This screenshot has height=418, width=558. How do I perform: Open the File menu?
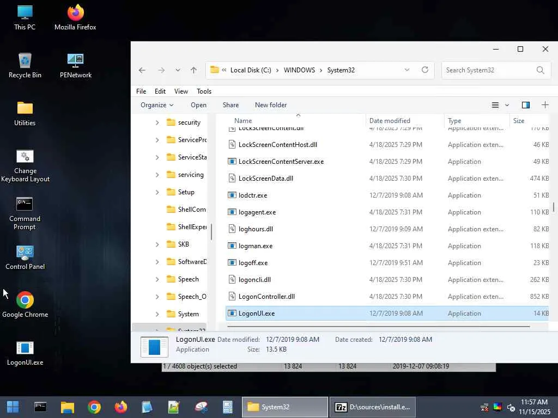(x=141, y=91)
